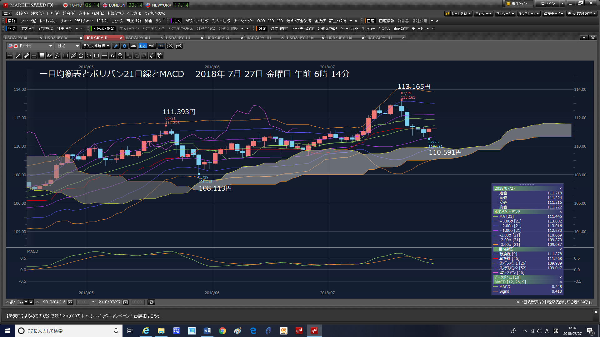
Task: Open the end date calendar picker
Action: point(126,302)
